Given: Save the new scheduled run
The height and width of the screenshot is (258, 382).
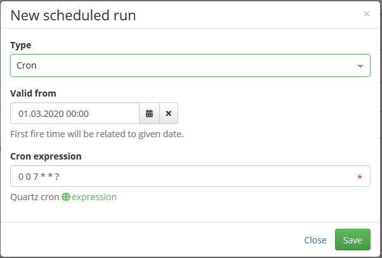Looking at the screenshot, I should 353,240.
